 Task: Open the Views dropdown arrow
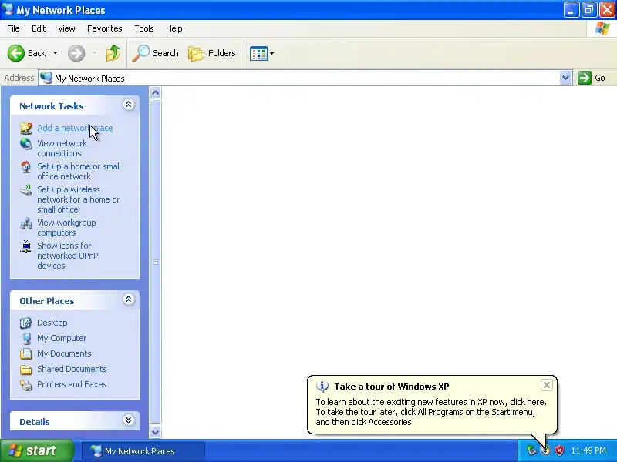tap(272, 53)
